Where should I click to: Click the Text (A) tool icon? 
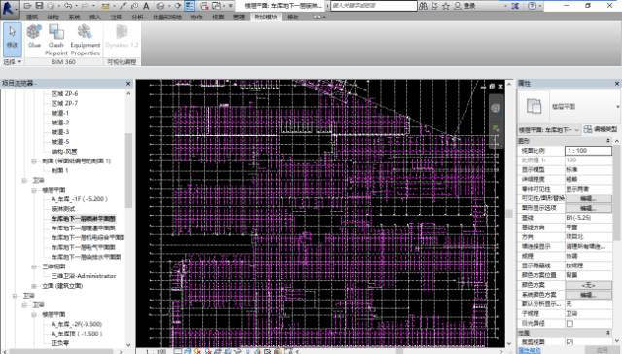click(146, 6)
